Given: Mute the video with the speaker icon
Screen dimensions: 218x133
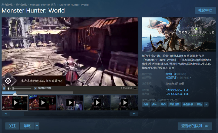Looking at the screenshot, I should (9, 88).
